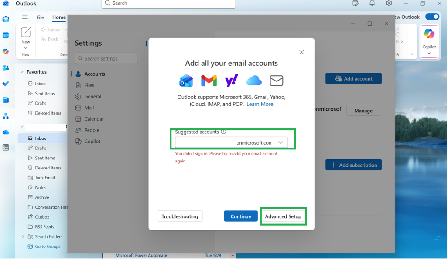Viewport: 448px width, 260px height.
Task: Open Copilot from the left app rail
Action: pyautogui.click(x=6, y=51)
